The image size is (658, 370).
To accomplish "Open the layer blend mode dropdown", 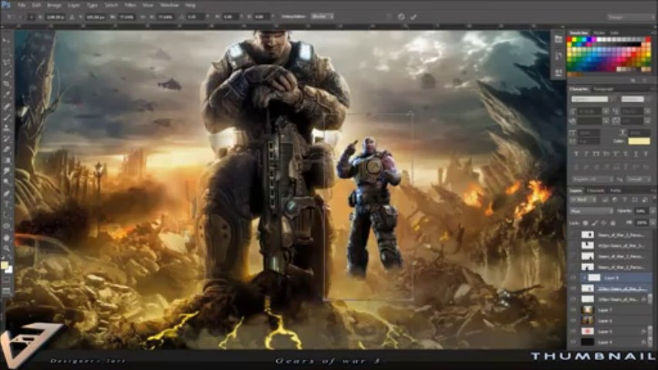I will 592,211.
